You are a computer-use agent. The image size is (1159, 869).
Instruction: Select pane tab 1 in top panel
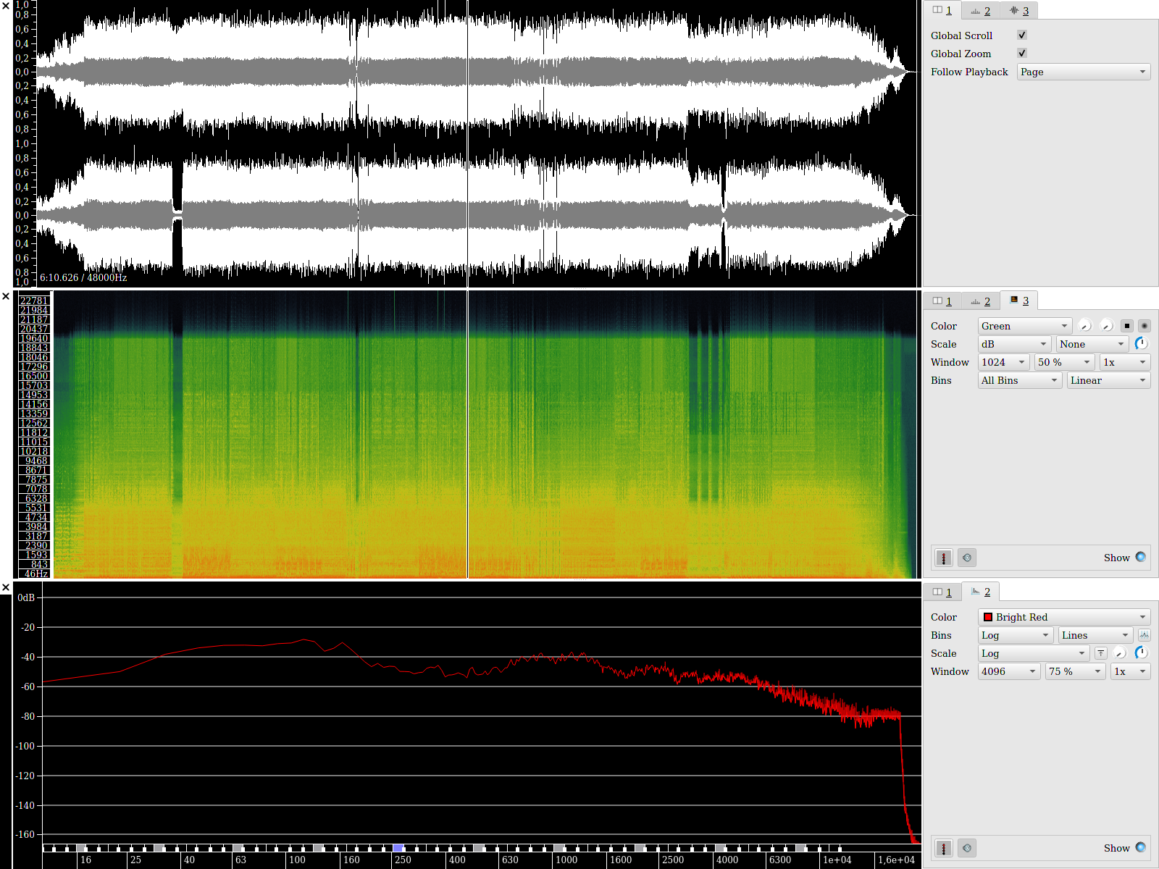pos(942,10)
